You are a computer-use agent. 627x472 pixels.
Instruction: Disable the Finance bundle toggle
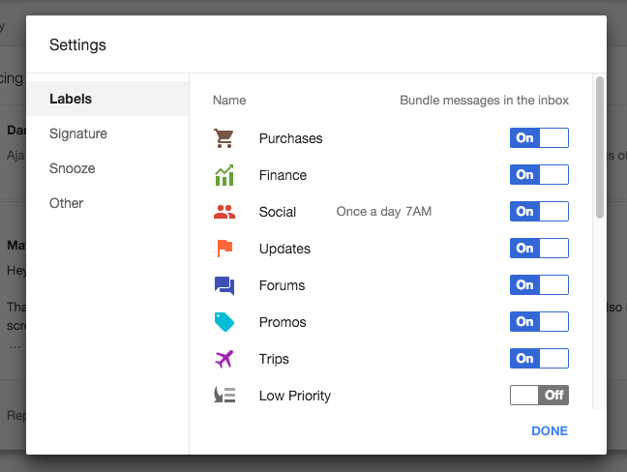[x=539, y=175]
